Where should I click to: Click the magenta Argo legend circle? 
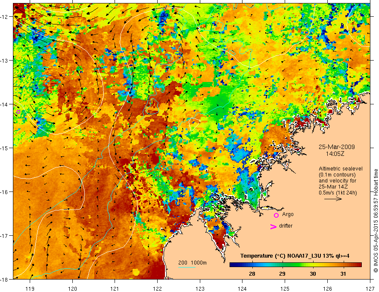click(x=276, y=215)
